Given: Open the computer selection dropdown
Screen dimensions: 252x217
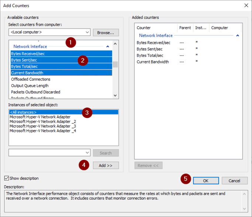Looking at the screenshot, I should [87, 32].
